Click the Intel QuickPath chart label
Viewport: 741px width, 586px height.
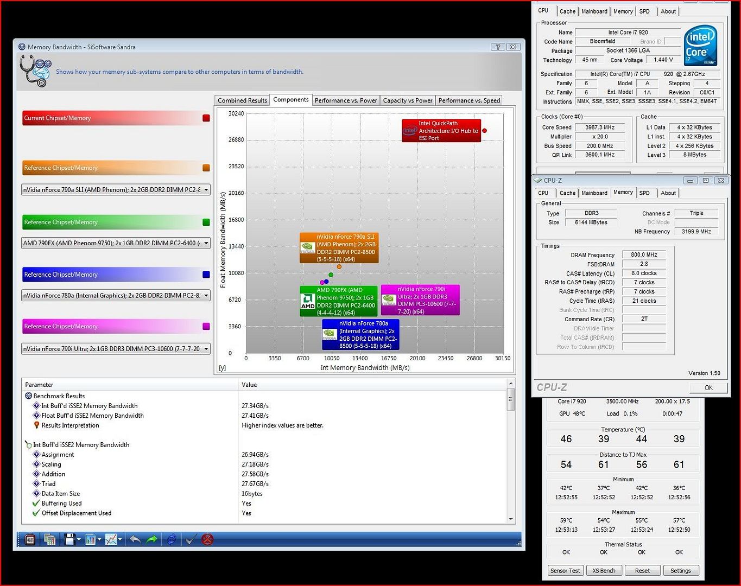441,131
